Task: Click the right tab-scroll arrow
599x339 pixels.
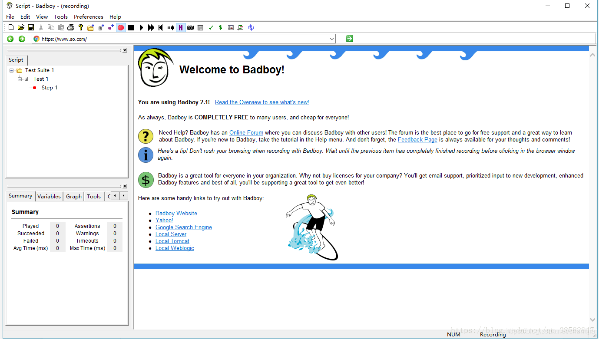Action: 124,196
